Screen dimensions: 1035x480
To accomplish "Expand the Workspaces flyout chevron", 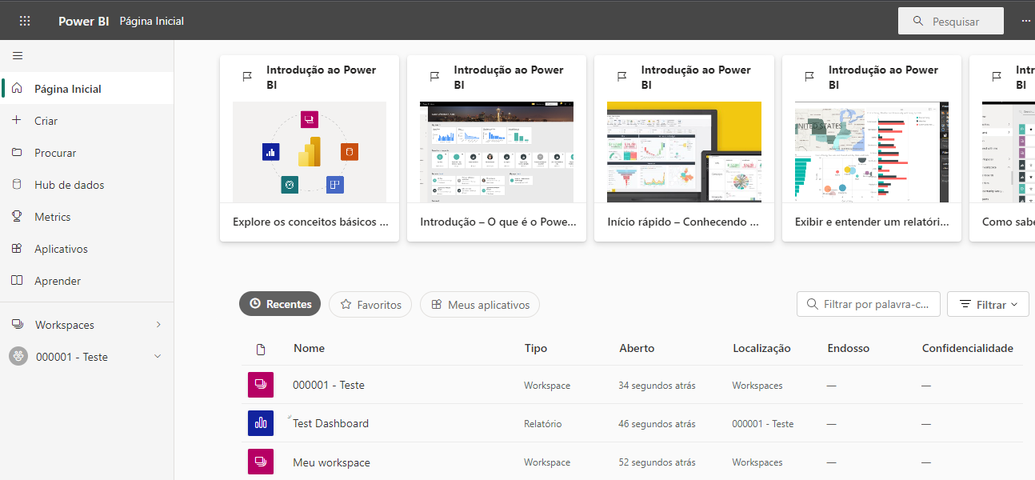I will tap(158, 325).
